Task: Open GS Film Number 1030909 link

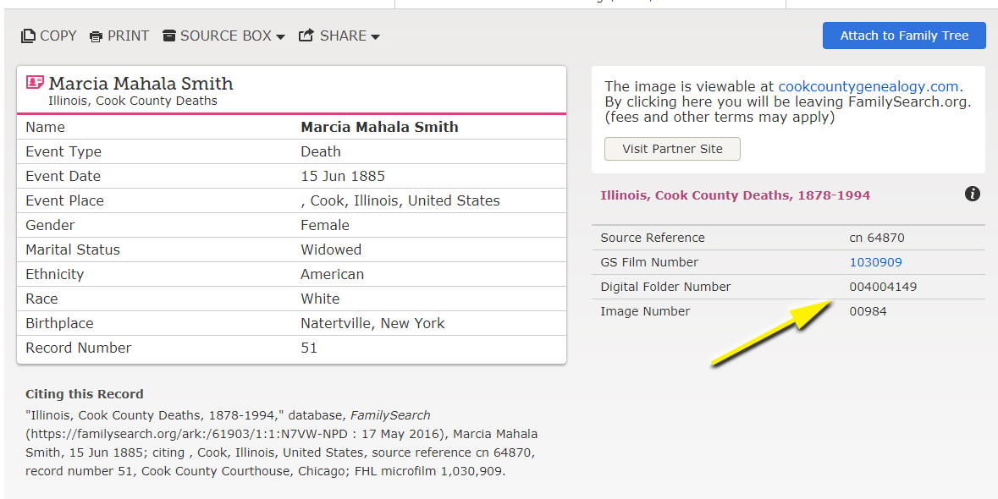Action: click(x=875, y=262)
